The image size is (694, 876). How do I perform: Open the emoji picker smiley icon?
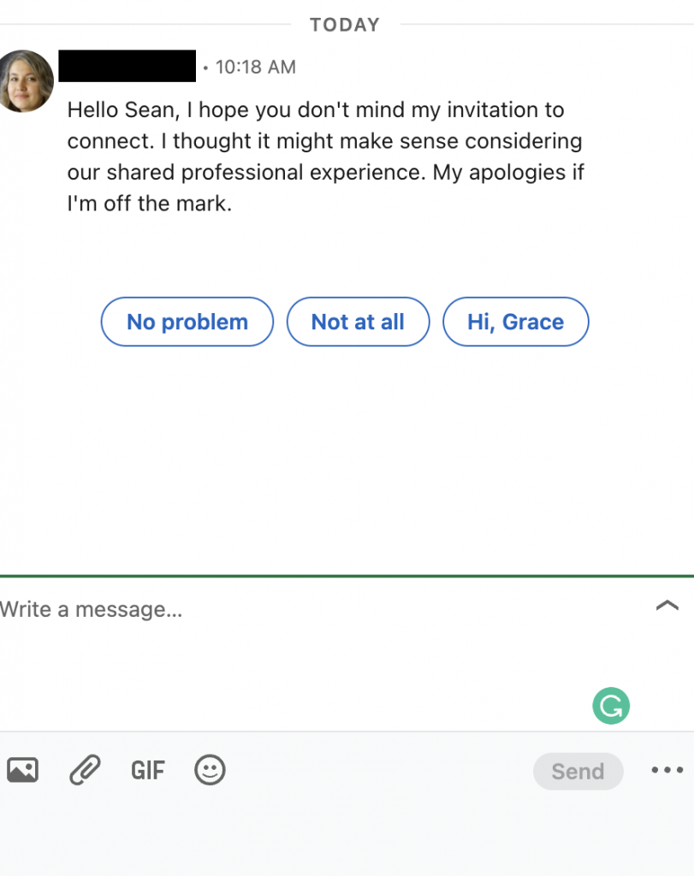210,770
